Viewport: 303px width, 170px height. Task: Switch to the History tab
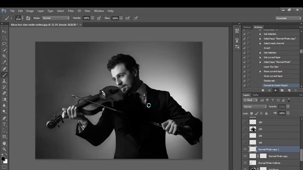[x=247, y=27]
